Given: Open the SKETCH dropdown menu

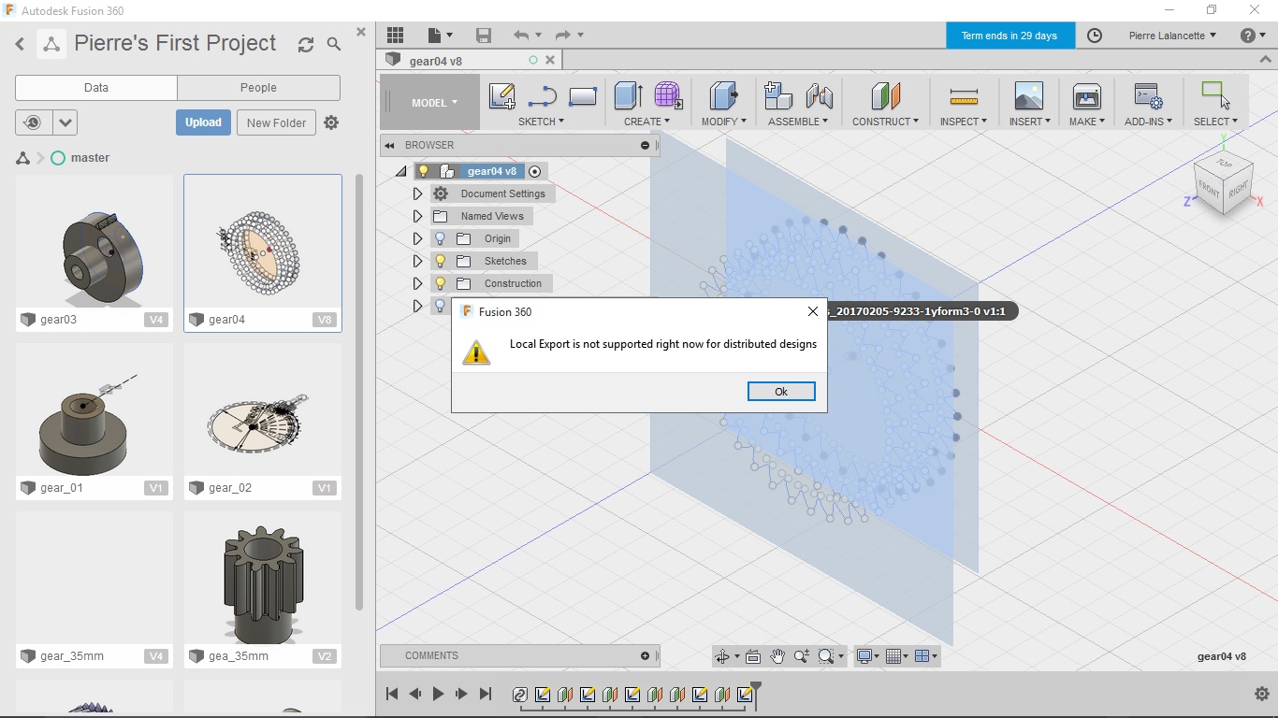Looking at the screenshot, I should (x=541, y=122).
